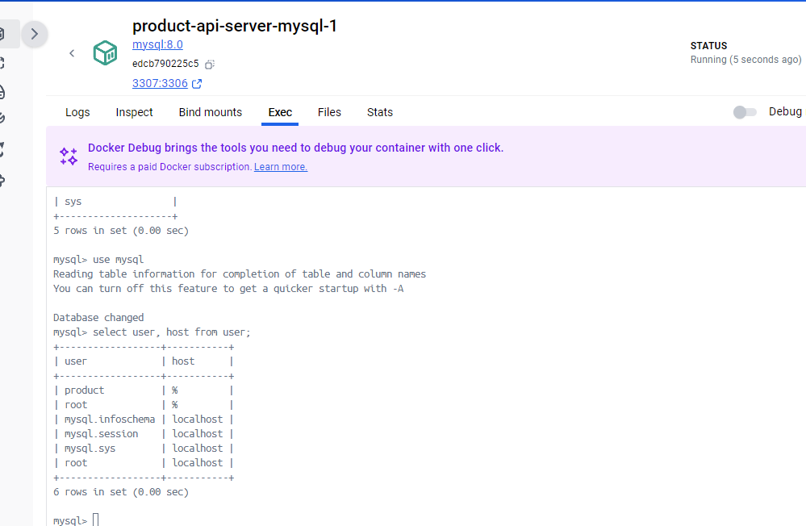Screen dimensions: 806x526
Task: Click the 'Database changed' line
Action: pyautogui.click(x=98, y=318)
